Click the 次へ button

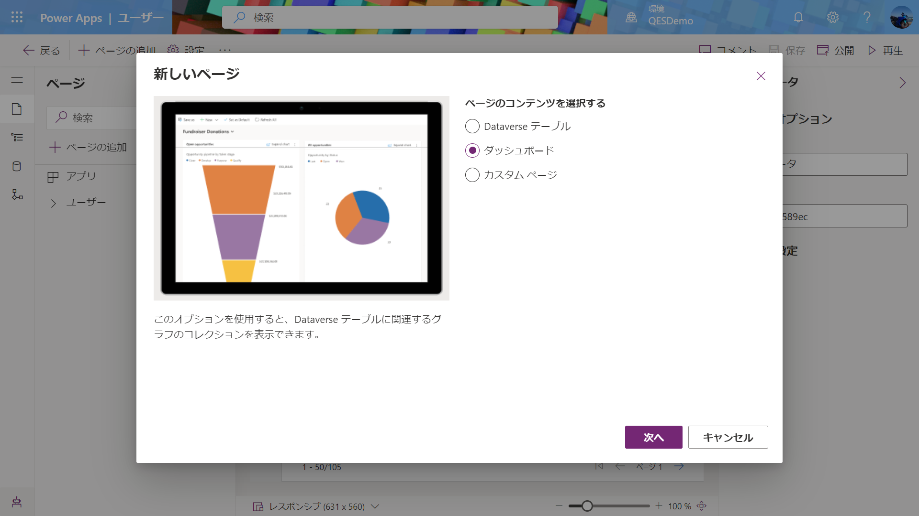653,437
